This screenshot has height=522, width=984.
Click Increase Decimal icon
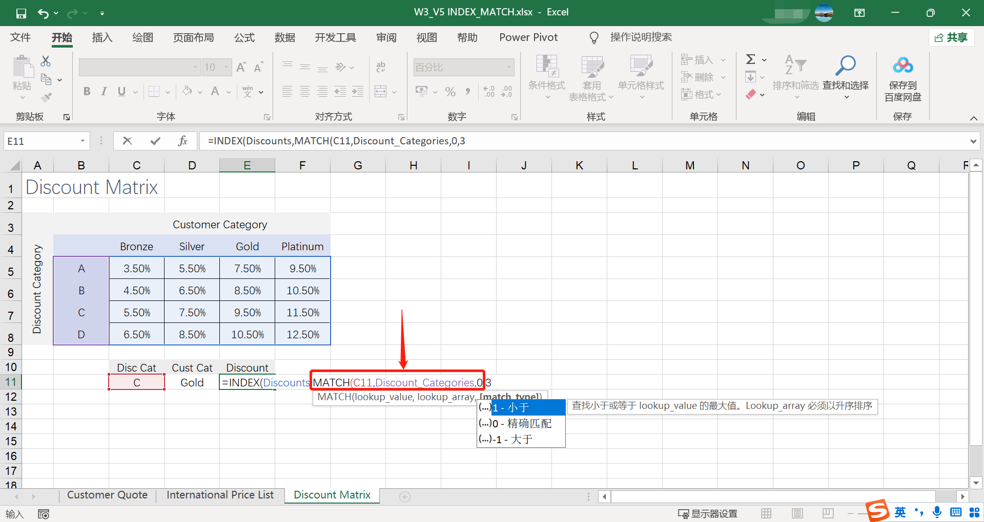(x=489, y=92)
